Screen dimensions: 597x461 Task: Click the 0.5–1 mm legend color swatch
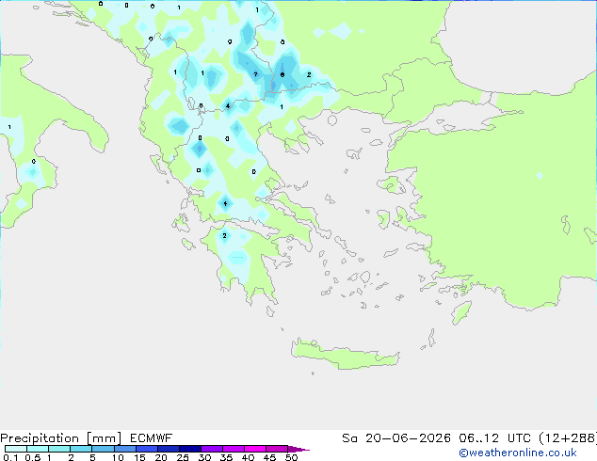(x=38, y=449)
